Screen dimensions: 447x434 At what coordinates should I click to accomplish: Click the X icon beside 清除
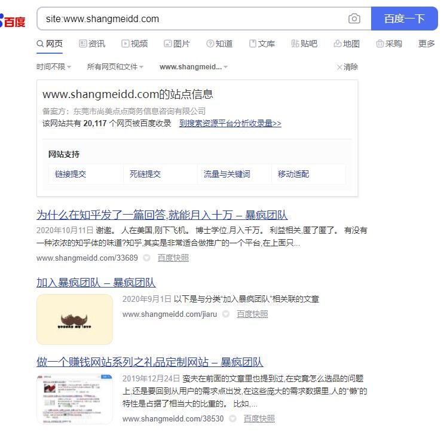[339, 68]
